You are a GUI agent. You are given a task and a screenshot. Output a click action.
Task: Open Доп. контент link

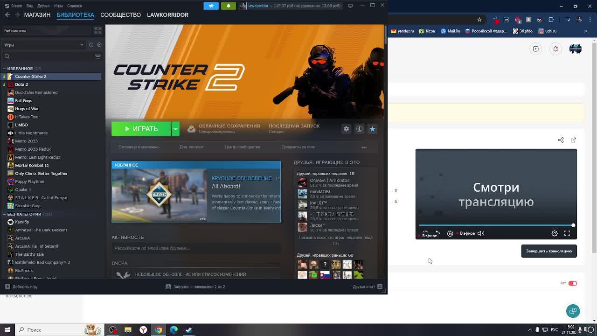tap(192, 147)
